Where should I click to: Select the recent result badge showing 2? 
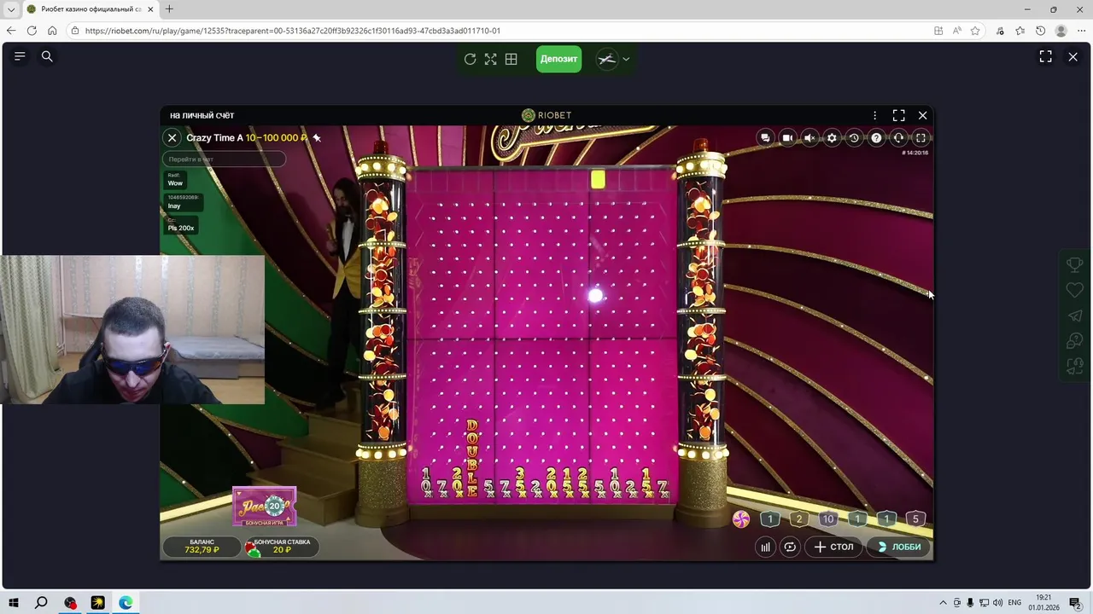[x=799, y=518]
